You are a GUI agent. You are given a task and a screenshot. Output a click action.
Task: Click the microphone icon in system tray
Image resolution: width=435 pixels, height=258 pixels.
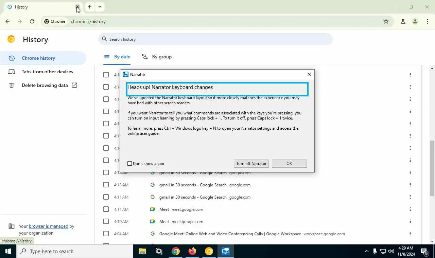point(375,251)
